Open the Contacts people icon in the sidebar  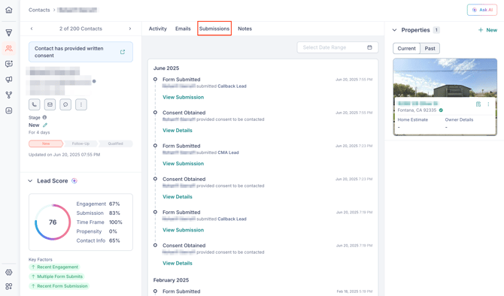(x=9, y=49)
